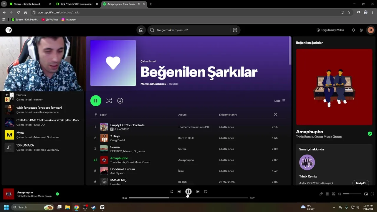377x212 pixels.
Task: Open Windows Start menu
Action: [x=6, y=207]
